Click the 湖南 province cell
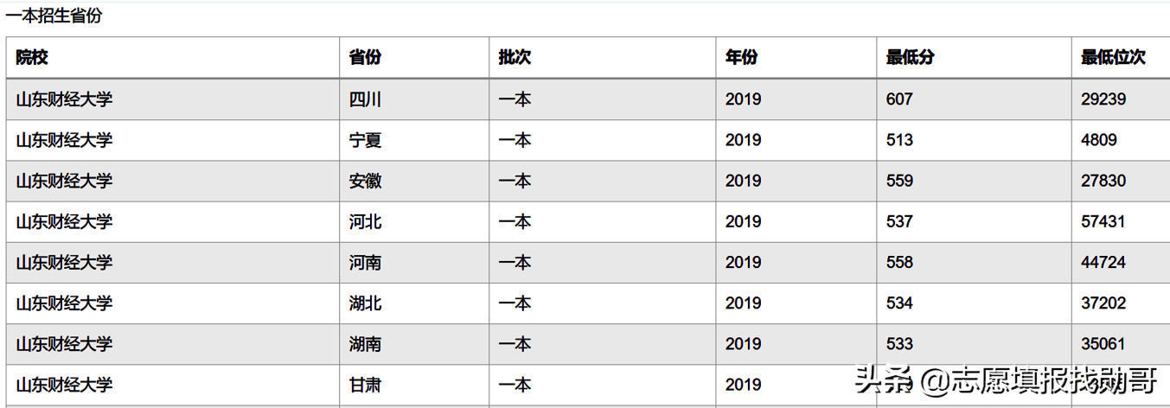Viewport: 1170px width, 408px height. click(365, 344)
